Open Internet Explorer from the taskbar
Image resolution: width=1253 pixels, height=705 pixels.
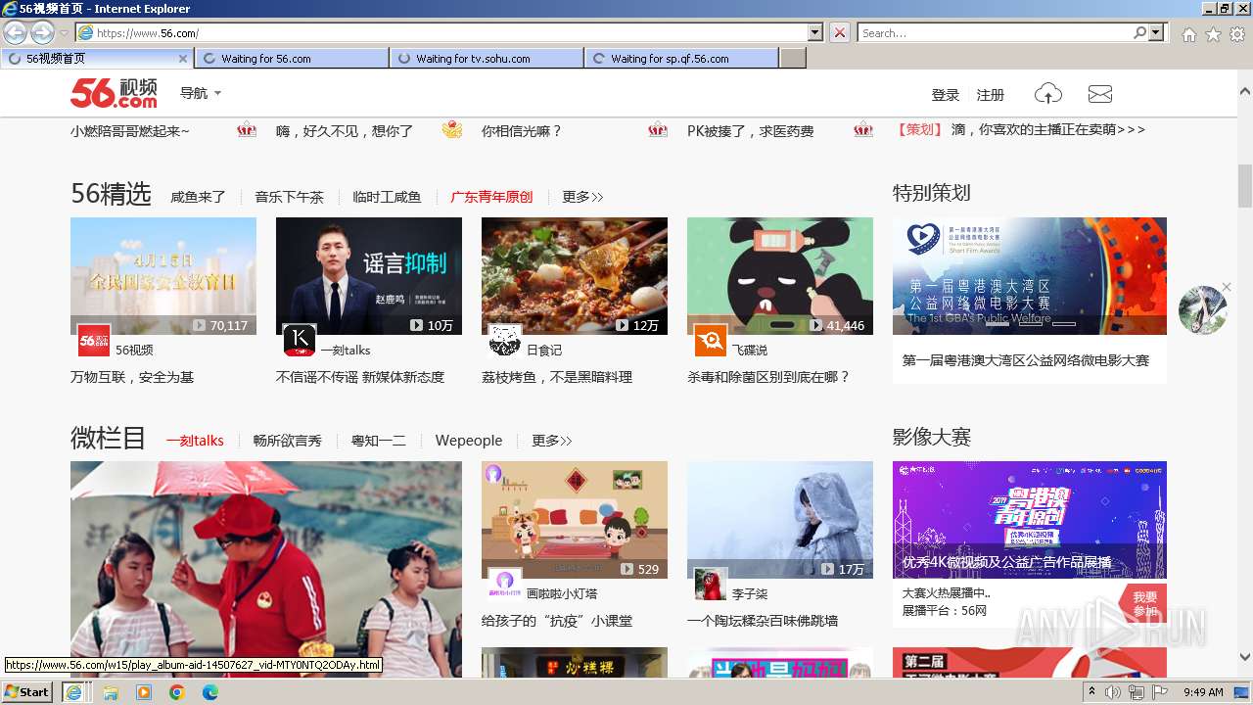point(73,692)
